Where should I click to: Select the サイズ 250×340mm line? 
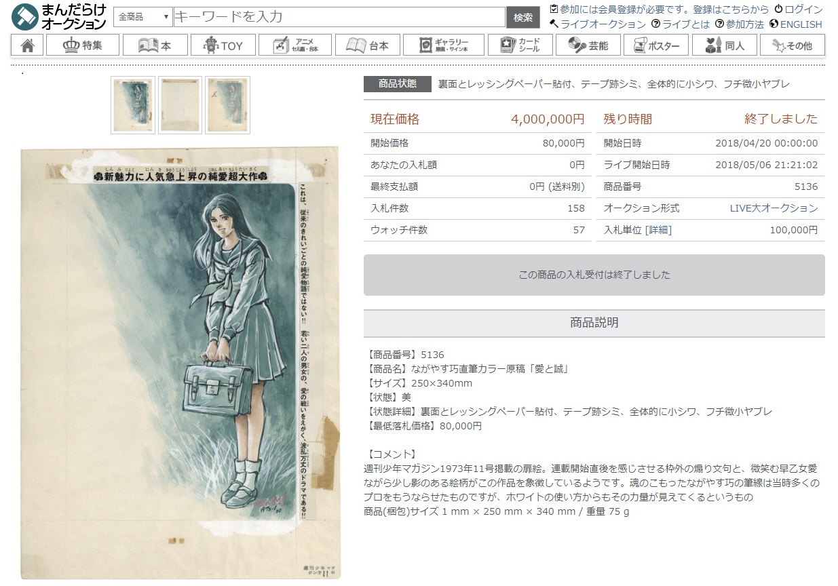419,383
